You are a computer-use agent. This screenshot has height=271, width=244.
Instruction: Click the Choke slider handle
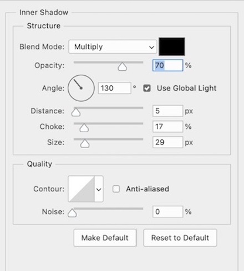coord(84,128)
